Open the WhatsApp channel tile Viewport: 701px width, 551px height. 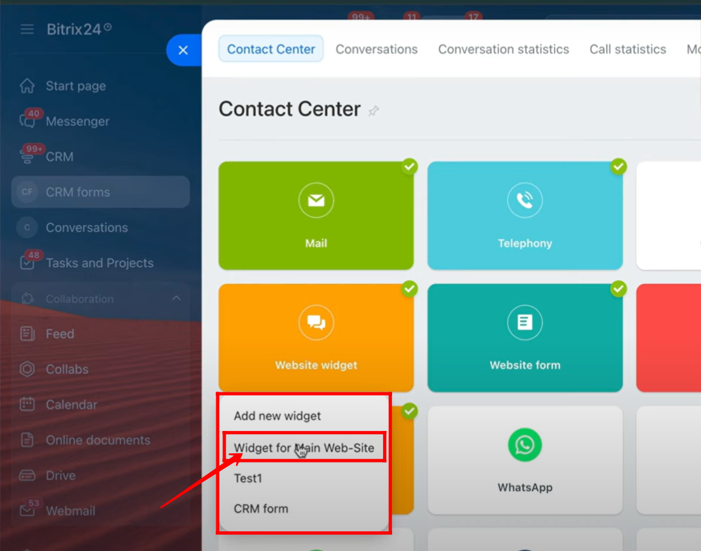(525, 460)
